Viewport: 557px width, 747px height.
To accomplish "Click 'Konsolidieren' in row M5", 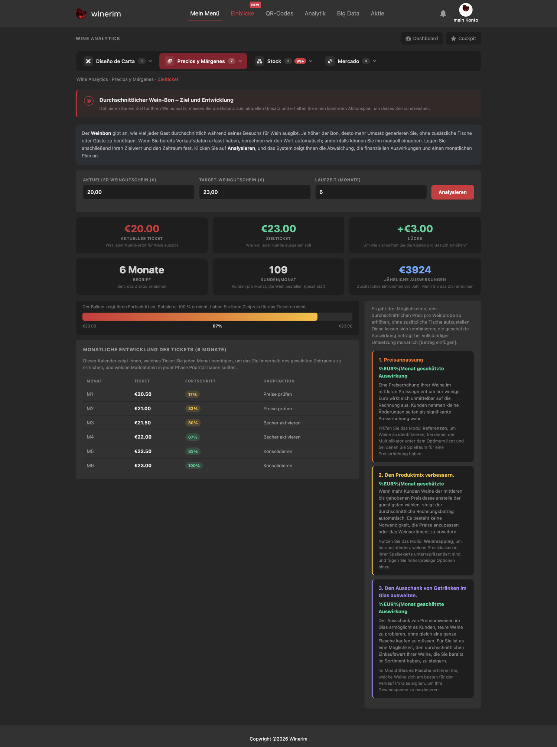I will 278,451.
